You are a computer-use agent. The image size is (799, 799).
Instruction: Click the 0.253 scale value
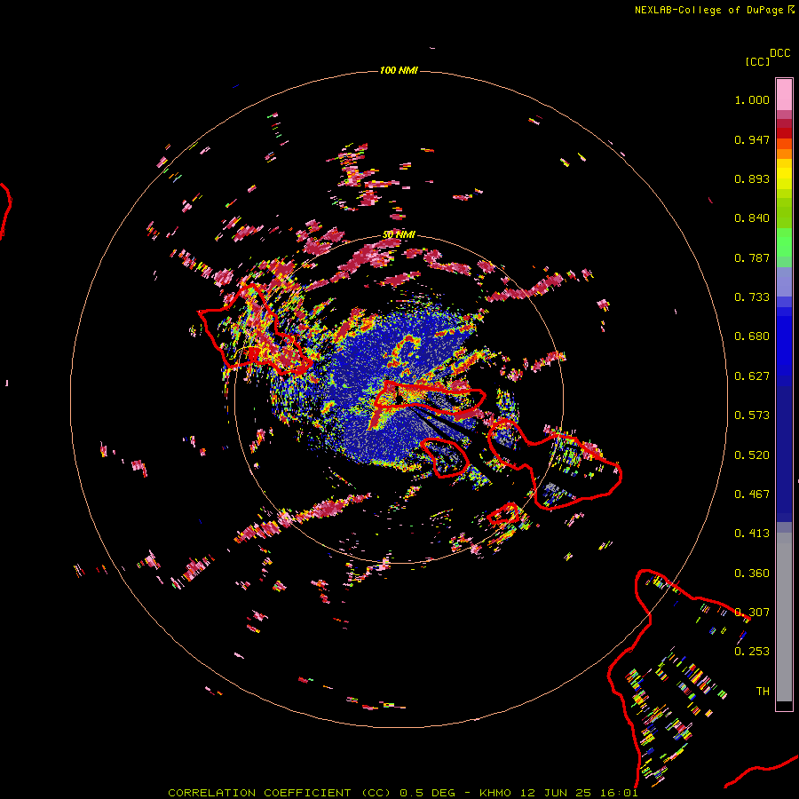[752, 652]
